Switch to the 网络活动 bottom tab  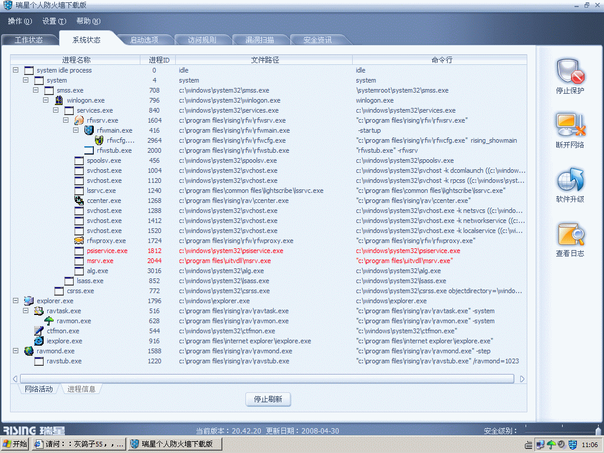[x=39, y=389]
